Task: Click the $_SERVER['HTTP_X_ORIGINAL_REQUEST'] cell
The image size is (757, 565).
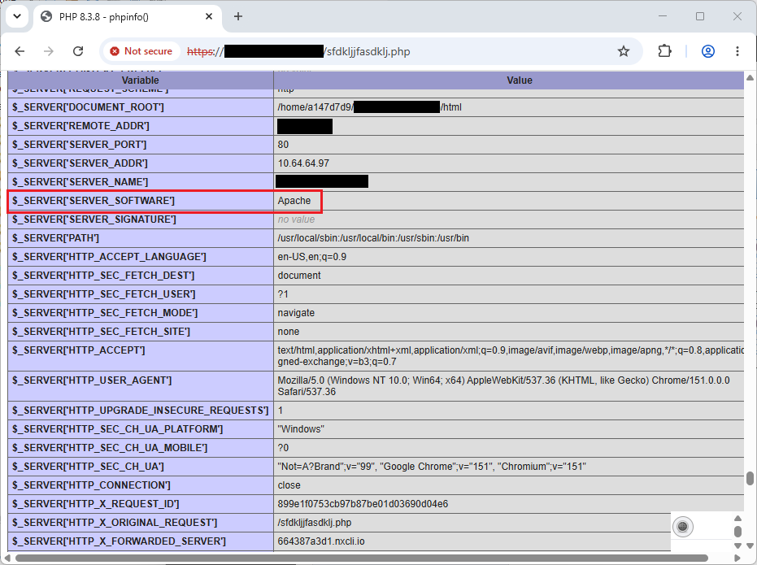Action: (x=141, y=523)
